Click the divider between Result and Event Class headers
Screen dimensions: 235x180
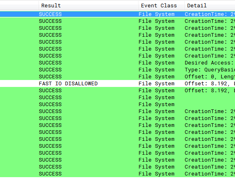[138, 6]
